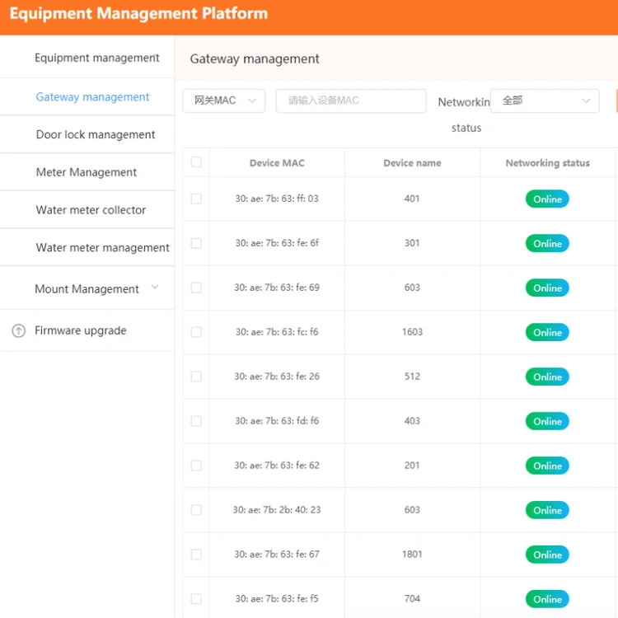This screenshot has width=618, height=618.
Task: Open Water meter management section
Action: [x=102, y=248]
